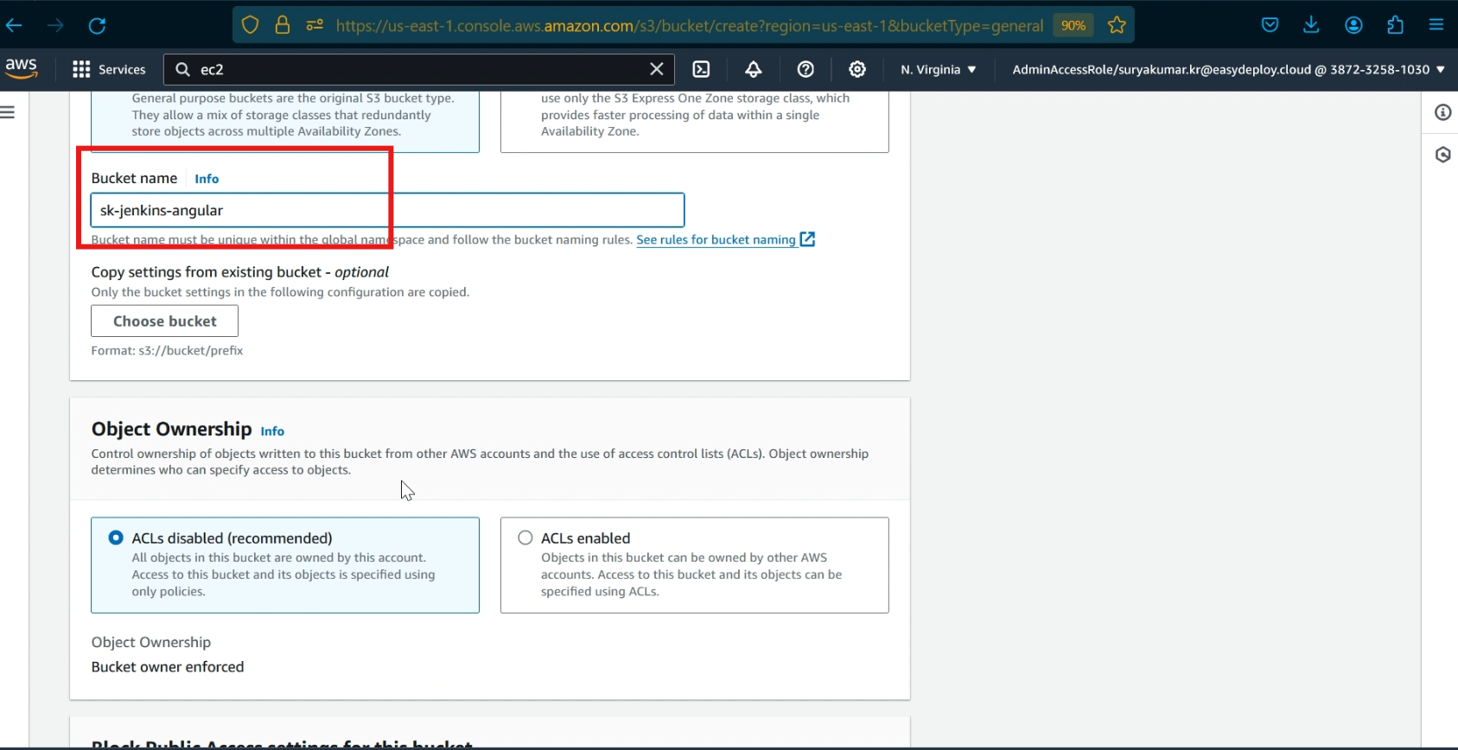Open the hexagon tools panel icon on right
The height and width of the screenshot is (750, 1458).
(x=1442, y=155)
